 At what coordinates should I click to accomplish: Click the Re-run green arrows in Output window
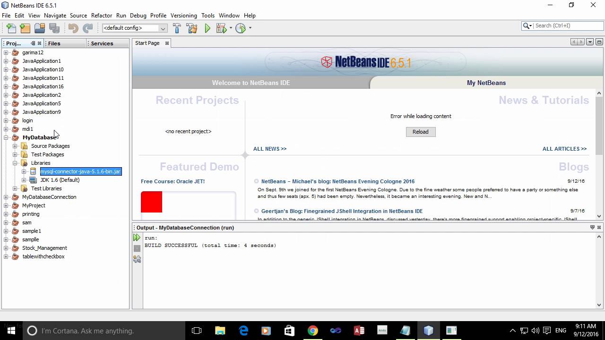point(137,238)
